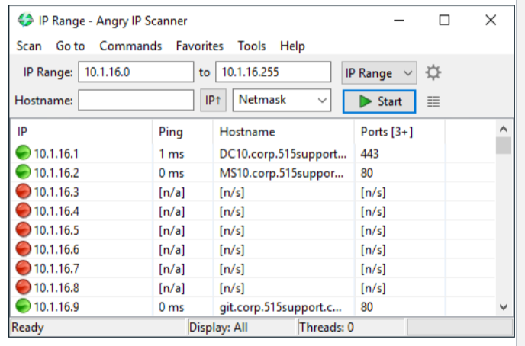Click IP address 10.1.16.3
This screenshot has height=346, width=525.
[56, 192]
